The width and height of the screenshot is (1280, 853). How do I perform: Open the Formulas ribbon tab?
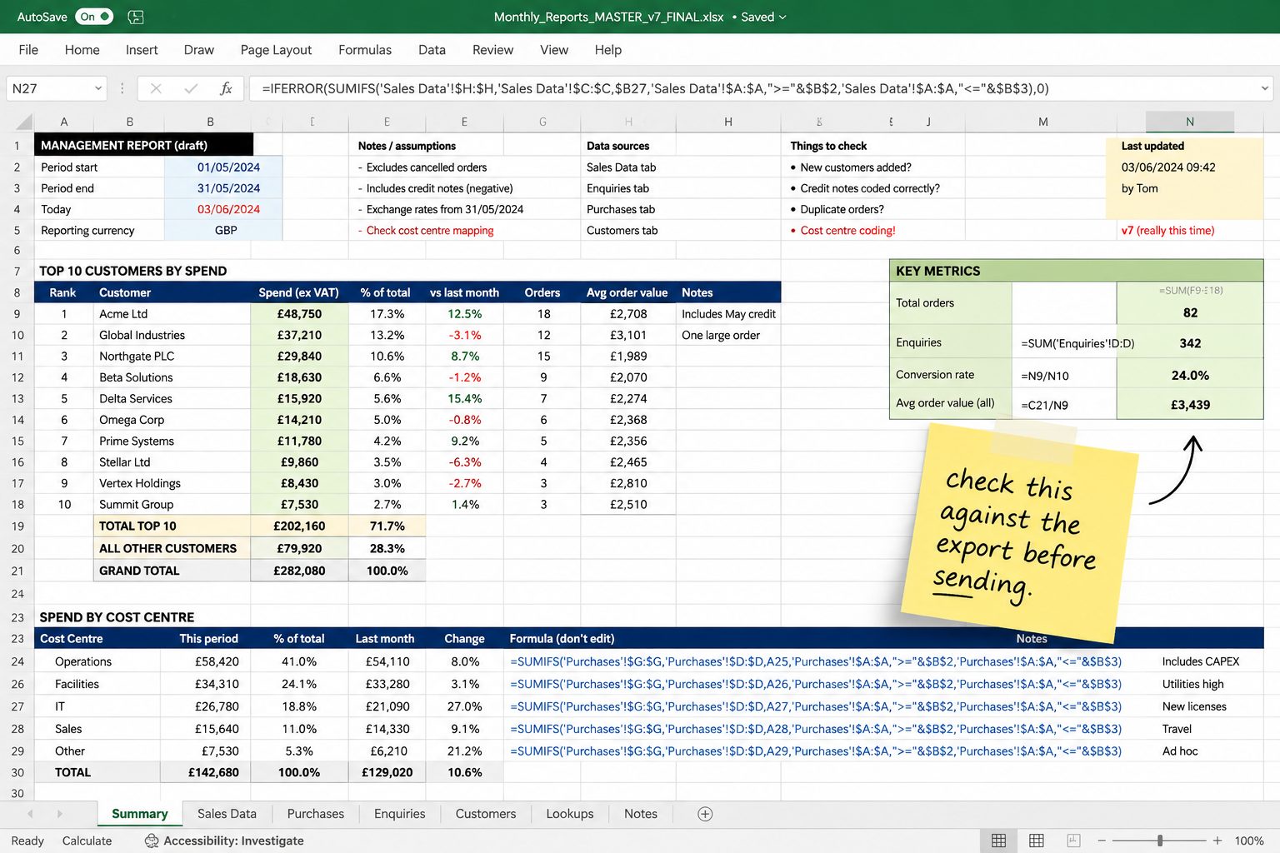(x=364, y=50)
